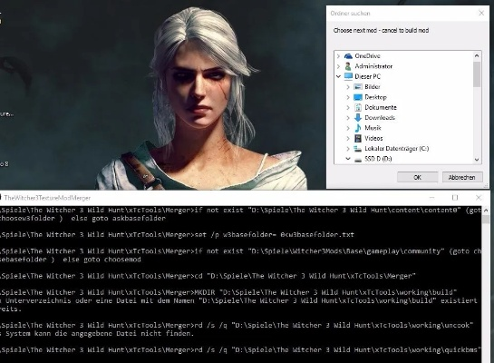Viewport: 494px width, 363px height.
Task: Select the Downloads folder
Action: point(380,118)
